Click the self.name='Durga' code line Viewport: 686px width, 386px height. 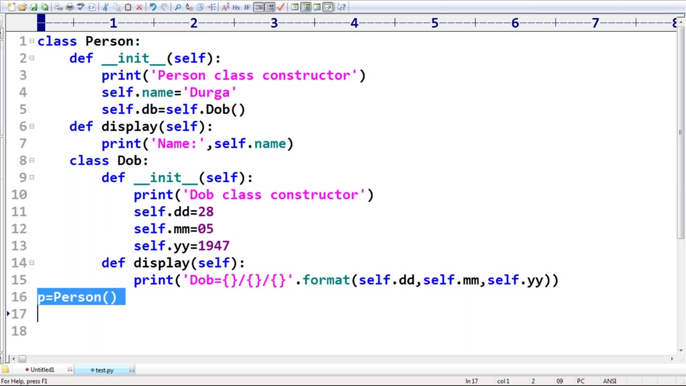tap(169, 92)
